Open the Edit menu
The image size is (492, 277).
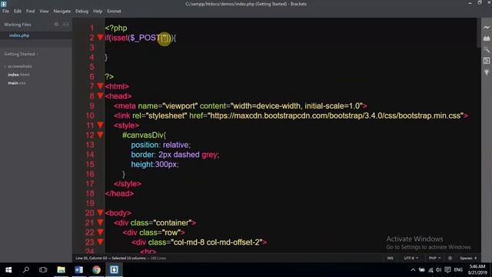(x=17, y=11)
